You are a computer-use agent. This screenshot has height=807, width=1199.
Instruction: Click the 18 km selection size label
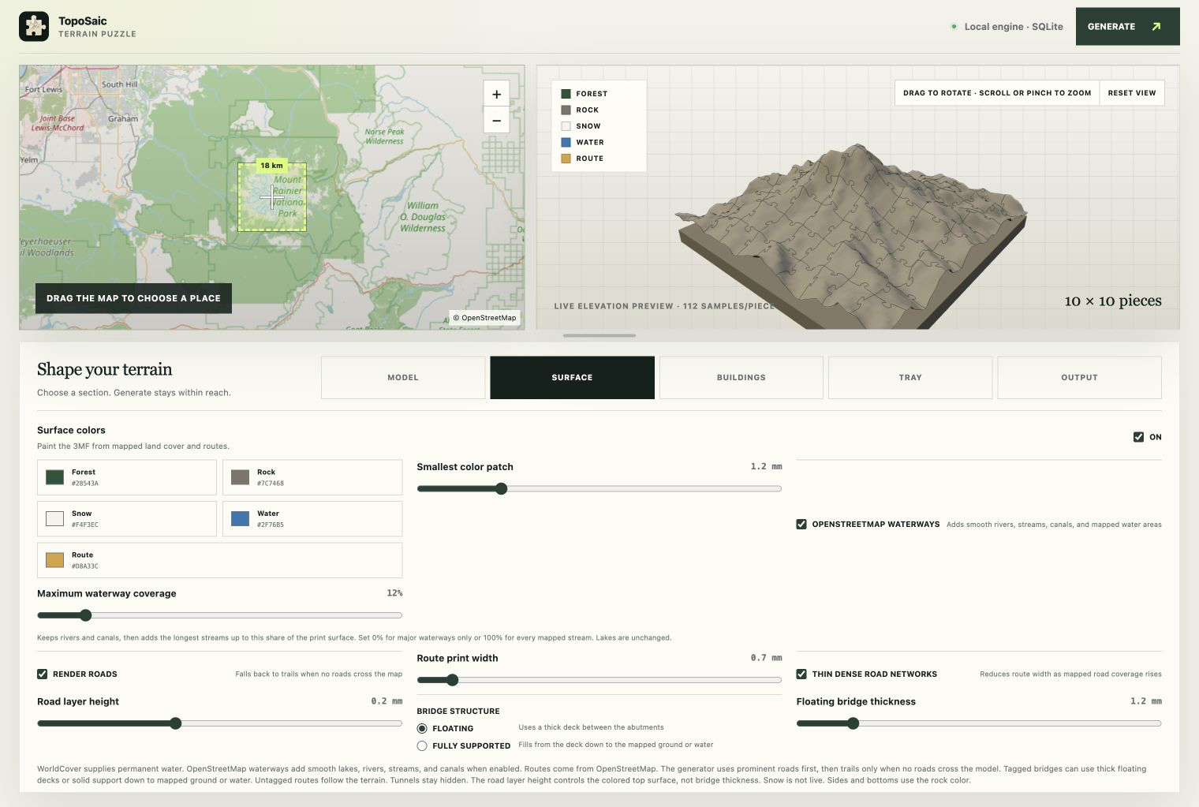pos(272,166)
